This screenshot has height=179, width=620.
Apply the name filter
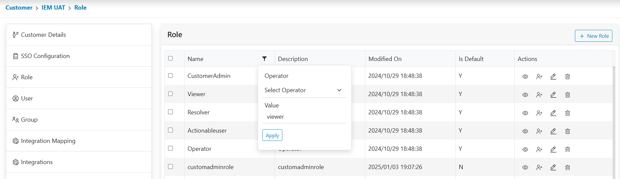[272, 135]
